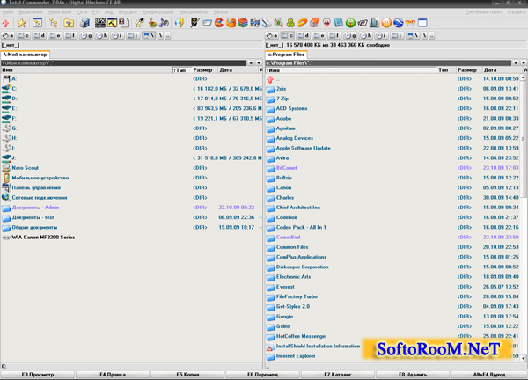The height and width of the screenshot is (380, 528).
Task: Click the yellow folder rename icon
Action: 69,23
